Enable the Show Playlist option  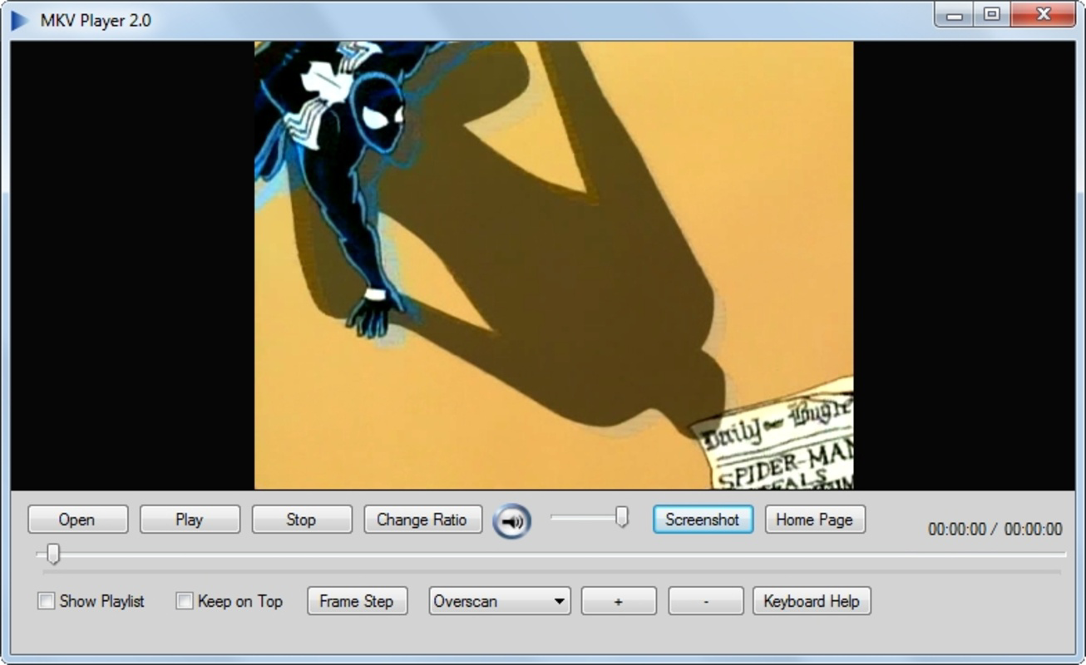click(46, 601)
